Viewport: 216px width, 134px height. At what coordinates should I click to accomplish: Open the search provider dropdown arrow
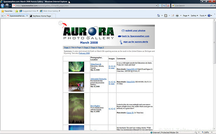click(x=215, y=6)
